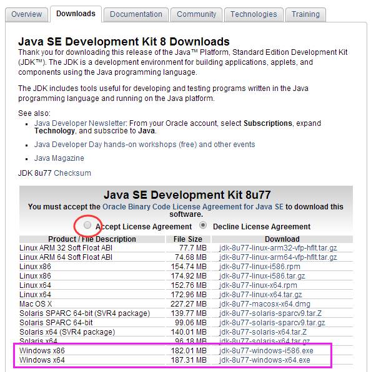376x372 pixels.
Task: Click the 99.06 MB file size
Action: [191, 323]
